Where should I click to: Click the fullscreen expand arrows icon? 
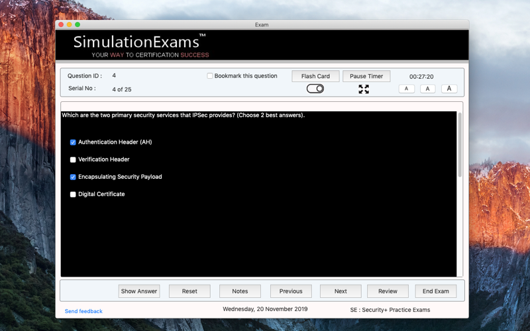[x=364, y=89]
